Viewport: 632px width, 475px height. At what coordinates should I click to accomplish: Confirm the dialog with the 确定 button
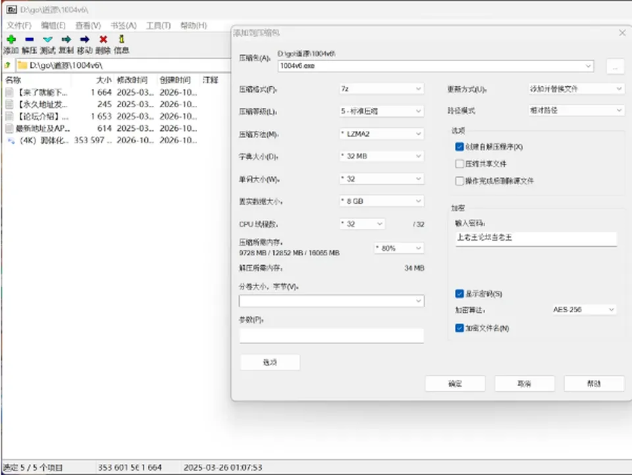point(455,384)
